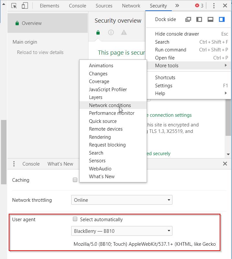Undock DevTools into a separate window

tap(188, 19)
